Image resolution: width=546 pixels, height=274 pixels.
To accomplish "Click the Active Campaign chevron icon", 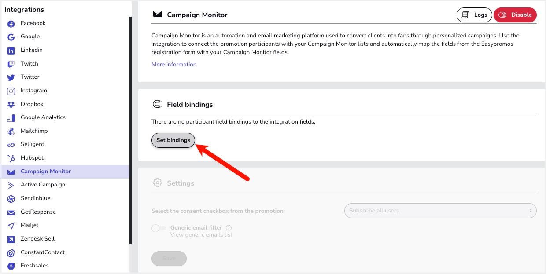I will point(11,185).
